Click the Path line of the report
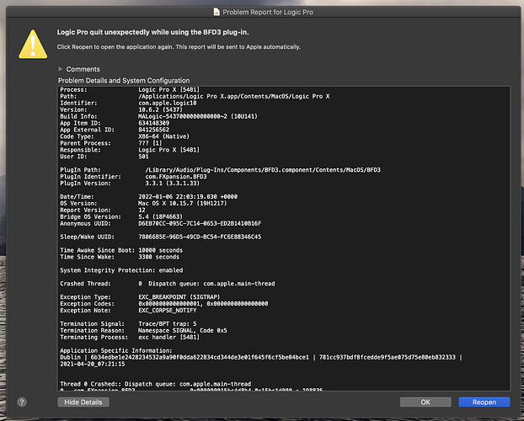This screenshot has height=421, width=524. point(195,96)
